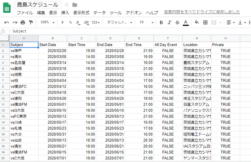Viewport: 251px width, 162px height.
Task: Open the 編集 menu
Action: click(41, 13)
